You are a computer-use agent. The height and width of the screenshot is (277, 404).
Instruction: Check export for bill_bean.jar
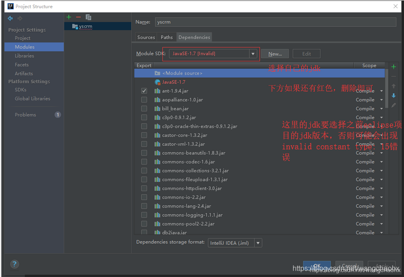[x=144, y=109]
